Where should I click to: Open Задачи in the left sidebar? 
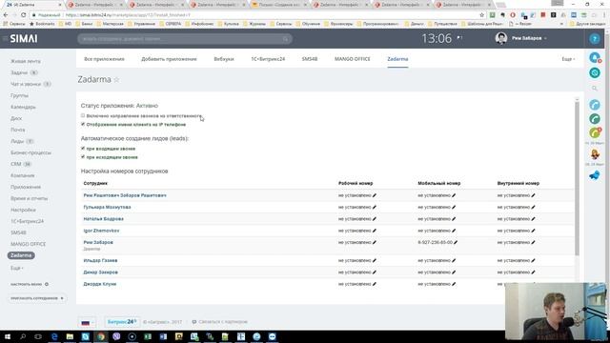pos(19,72)
